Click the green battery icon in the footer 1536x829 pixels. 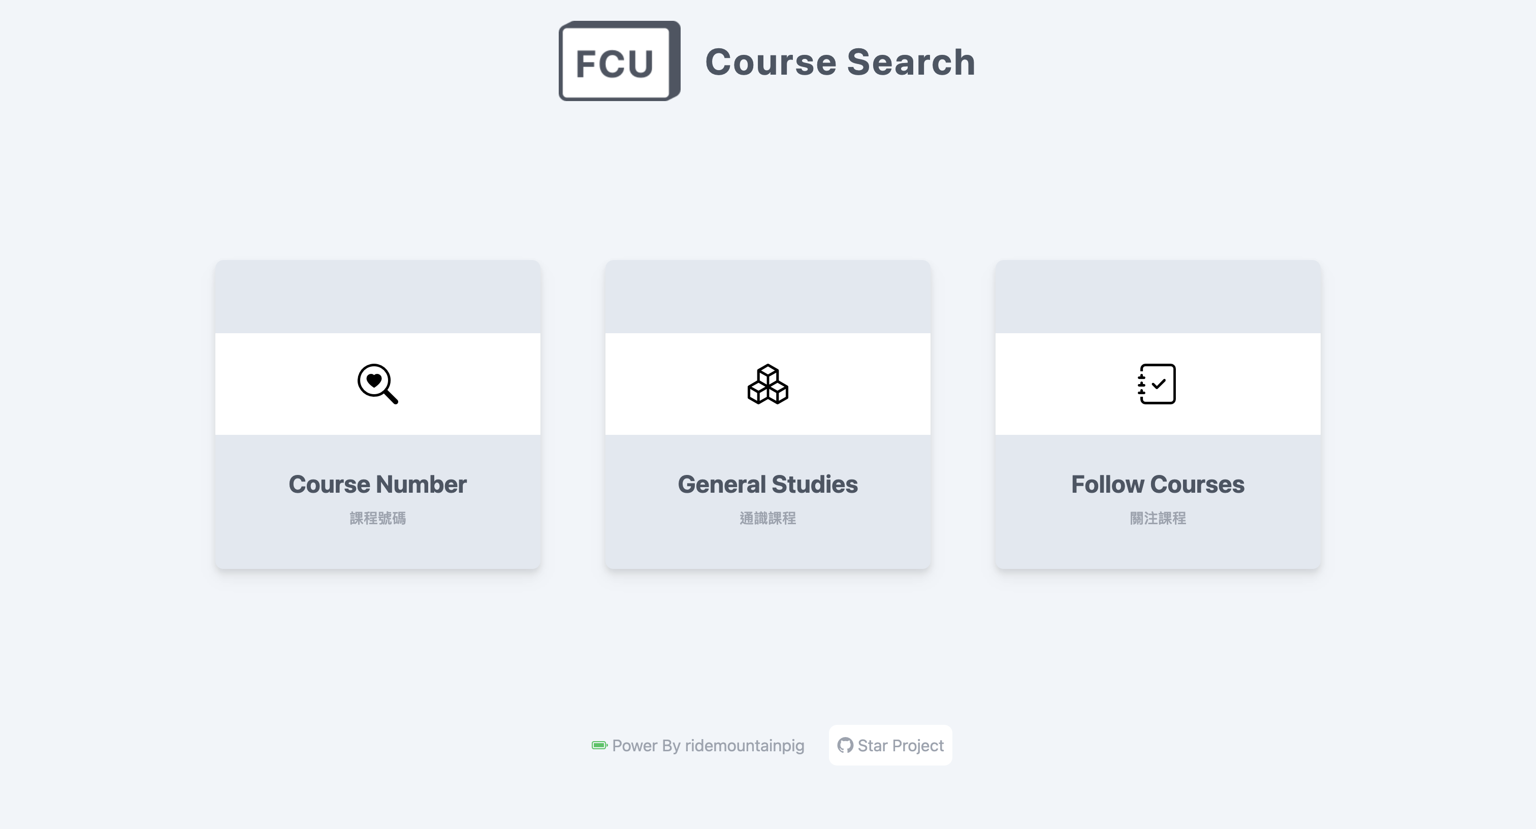pyautogui.click(x=598, y=745)
